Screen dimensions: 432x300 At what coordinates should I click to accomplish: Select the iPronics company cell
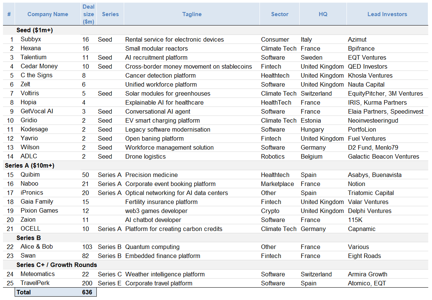click(x=32, y=193)
